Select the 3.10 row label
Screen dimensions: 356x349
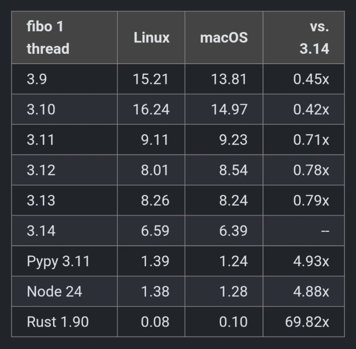tap(41, 109)
